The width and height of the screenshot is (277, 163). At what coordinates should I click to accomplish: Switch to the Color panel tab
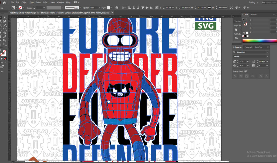[246, 15]
